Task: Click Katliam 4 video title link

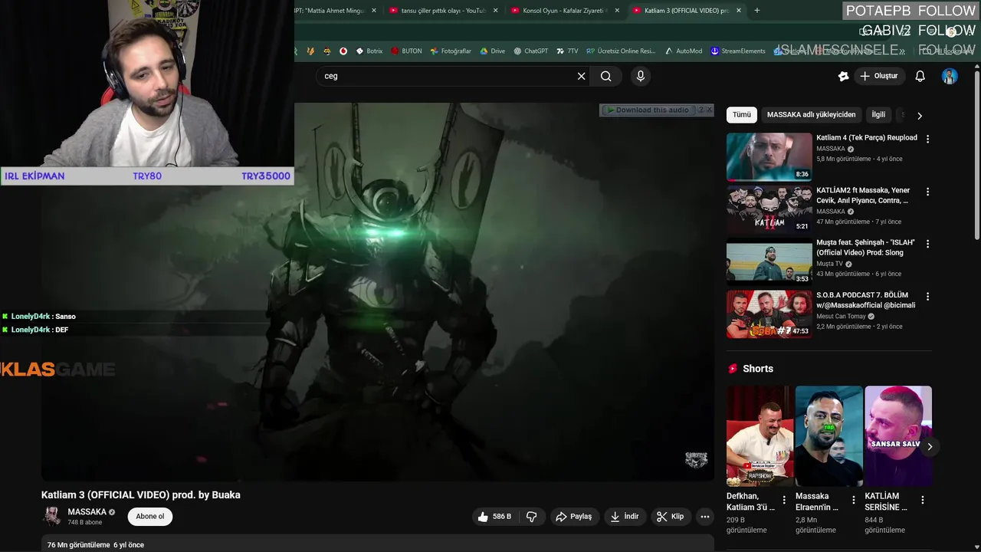Action: tap(867, 138)
